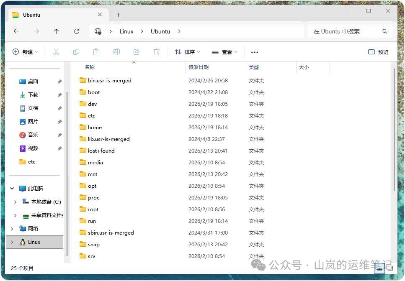Open Videos (视频) in quick access
The width and height of the screenshot is (405, 281).
(33, 148)
